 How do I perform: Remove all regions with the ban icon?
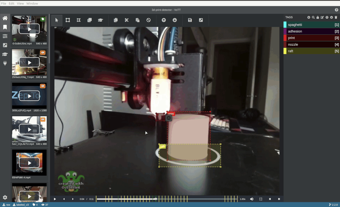click(x=148, y=20)
